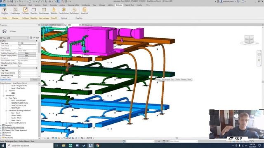Screen dimensions: 264x148
Task: Collapse the Floor Plans tree node
Action: tap(6, 98)
